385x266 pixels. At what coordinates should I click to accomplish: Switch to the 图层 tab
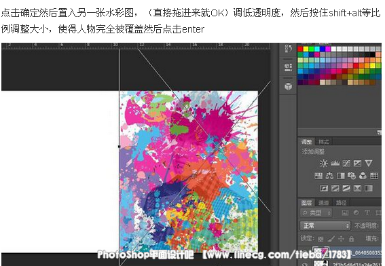(306, 203)
